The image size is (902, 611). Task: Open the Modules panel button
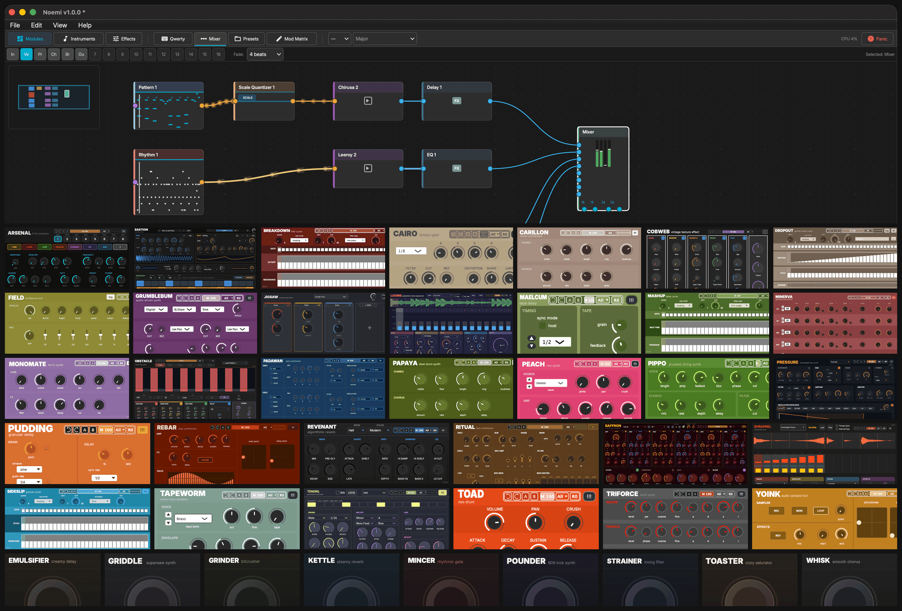(x=30, y=39)
